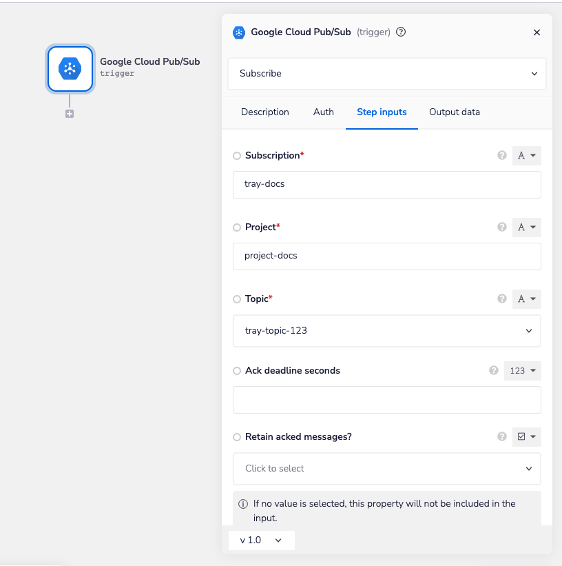This screenshot has width=562, height=566.
Task: Open help for Retain acked messages
Action: tap(502, 436)
